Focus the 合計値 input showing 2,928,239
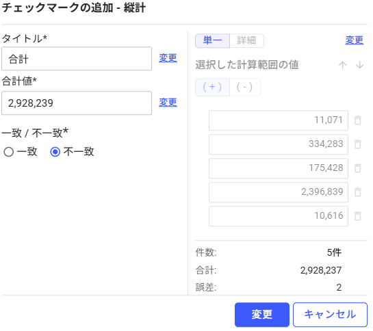 77,103
